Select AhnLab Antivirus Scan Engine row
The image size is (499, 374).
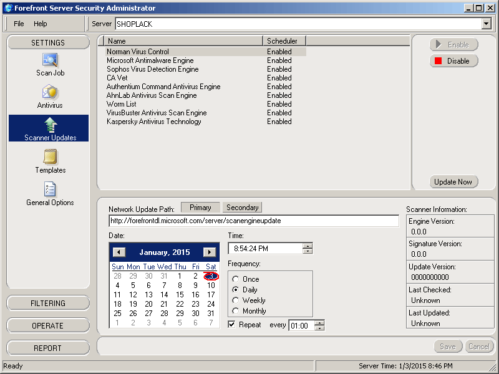tap(206, 95)
